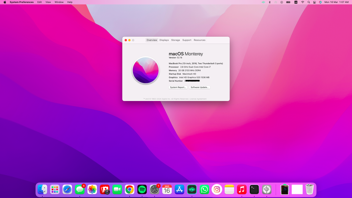Open the Window menu
The height and width of the screenshot is (198, 352).
[59, 2]
